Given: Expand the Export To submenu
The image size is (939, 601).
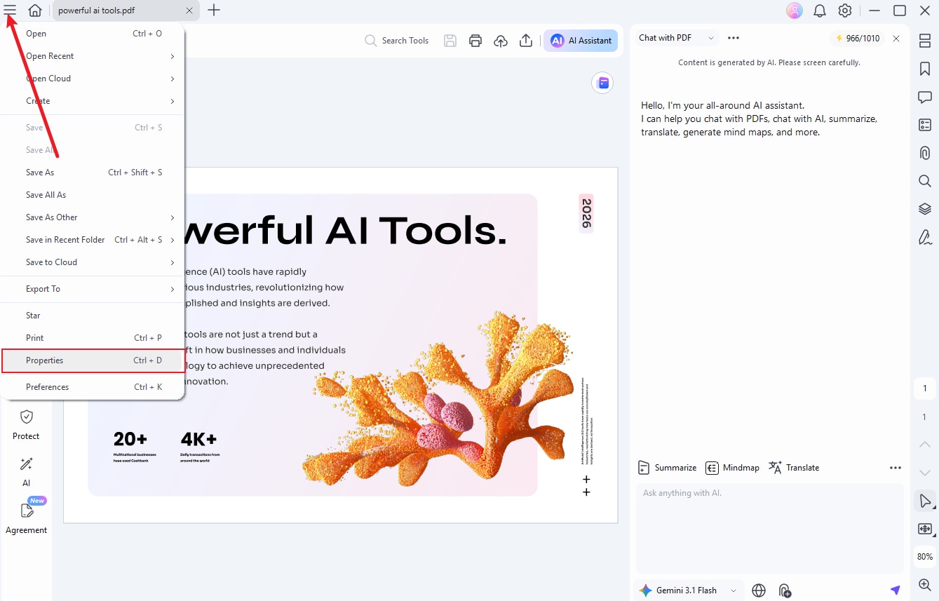Looking at the screenshot, I should click(x=92, y=289).
